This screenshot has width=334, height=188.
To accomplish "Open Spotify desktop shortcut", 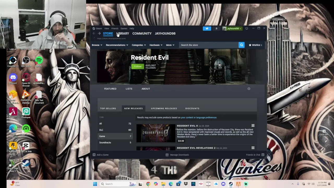I will pos(39,62).
